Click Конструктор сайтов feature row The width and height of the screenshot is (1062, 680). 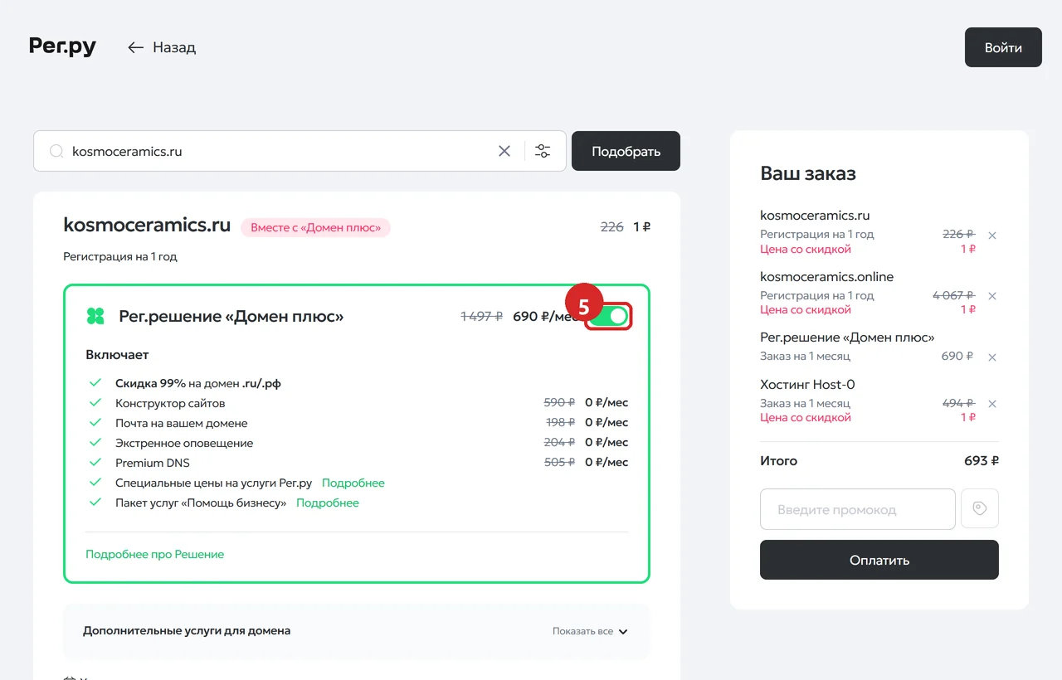pos(358,402)
